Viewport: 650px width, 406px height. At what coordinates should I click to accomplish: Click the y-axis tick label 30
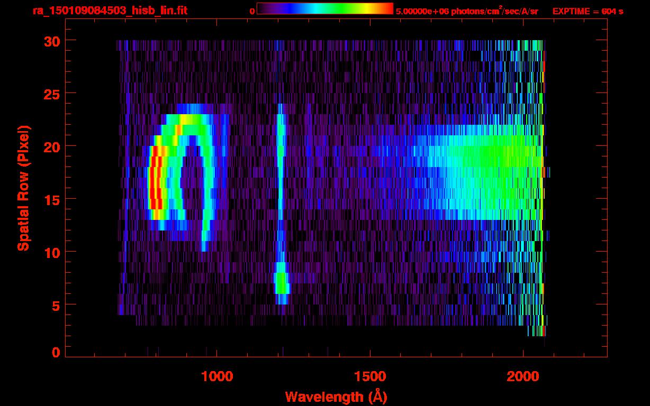pyautogui.click(x=51, y=41)
